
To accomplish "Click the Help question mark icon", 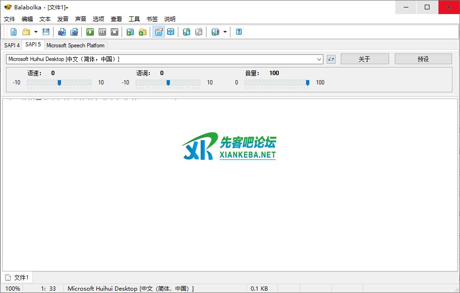I will point(239,32).
